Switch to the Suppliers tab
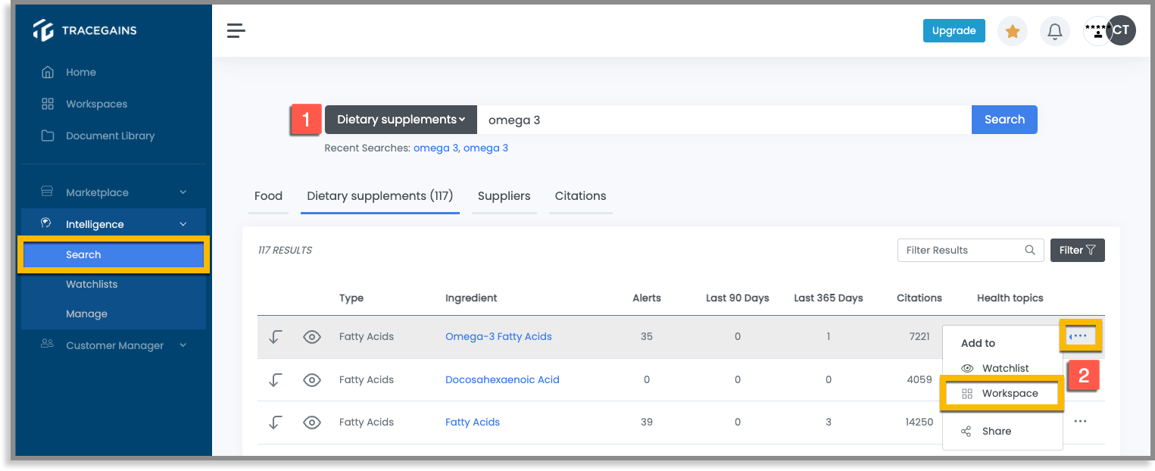This screenshot has width=1155, height=471. coord(504,196)
